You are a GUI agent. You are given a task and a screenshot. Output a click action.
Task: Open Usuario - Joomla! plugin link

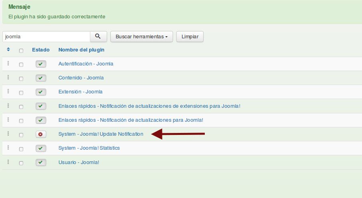78,162
